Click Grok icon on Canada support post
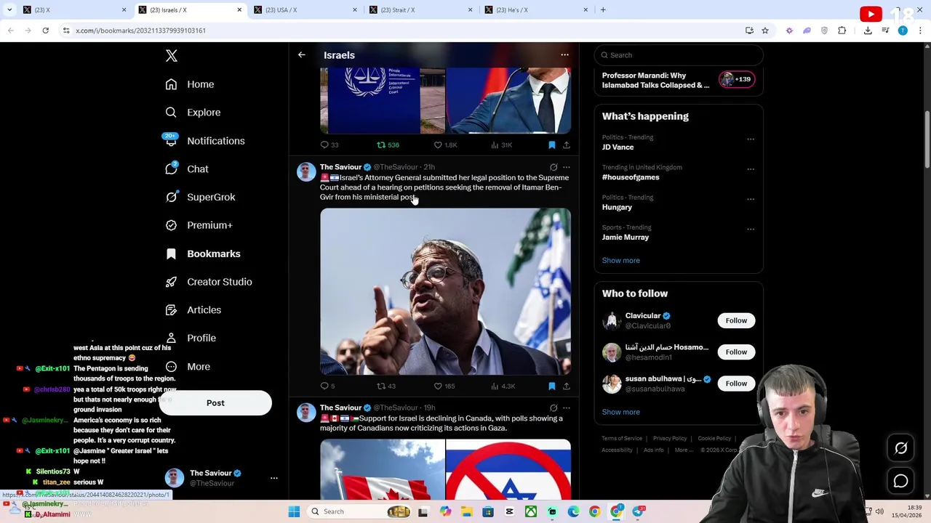This screenshot has height=523, width=931. (x=554, y=408)
